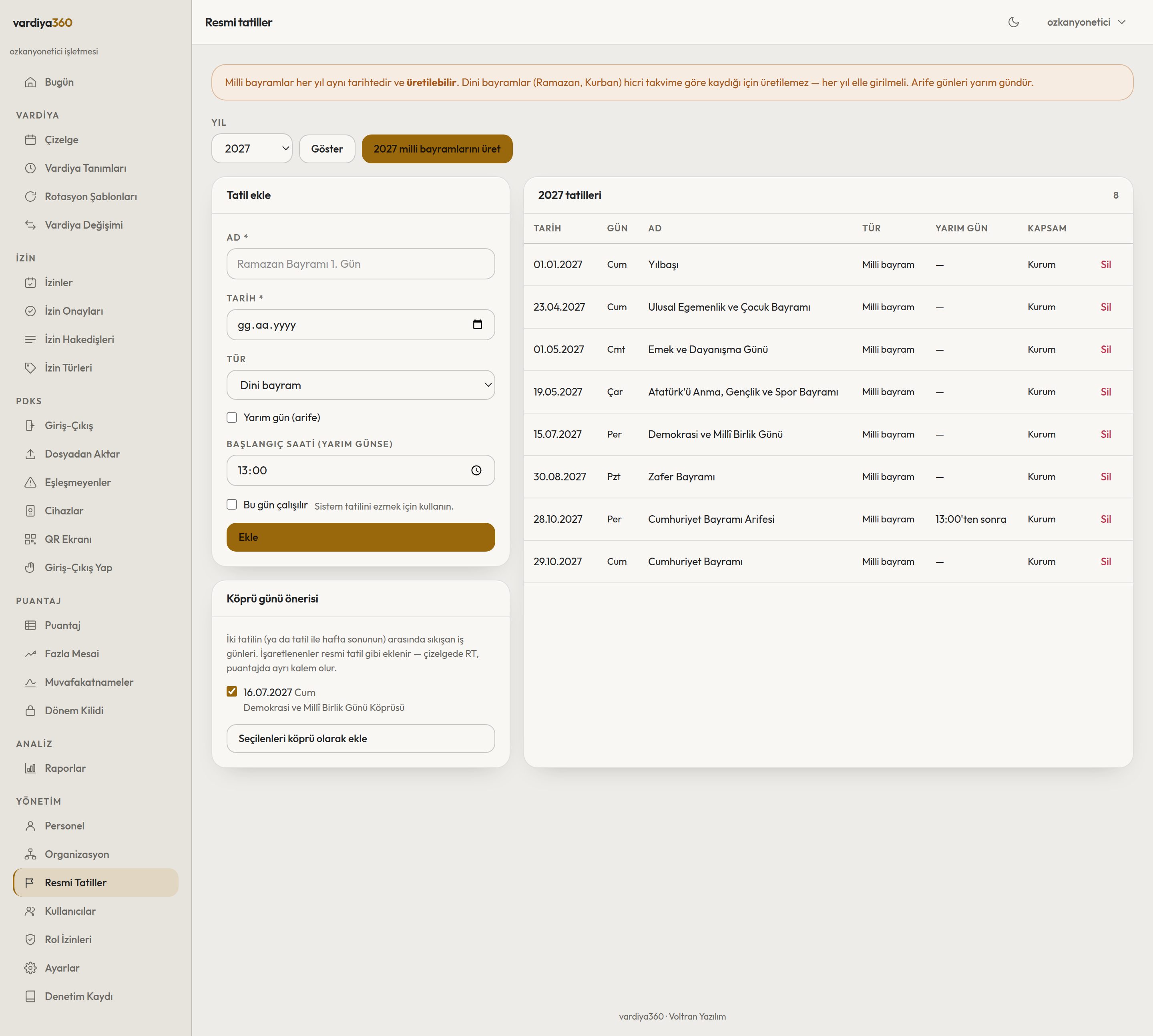Click the Ekle button
The height and width of the screenshot is (1036, 1153).
click(x=360, y=537)
